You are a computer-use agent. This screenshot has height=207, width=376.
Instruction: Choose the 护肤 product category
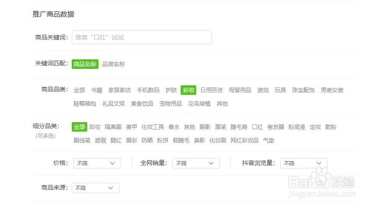click(x=171, y=90)
